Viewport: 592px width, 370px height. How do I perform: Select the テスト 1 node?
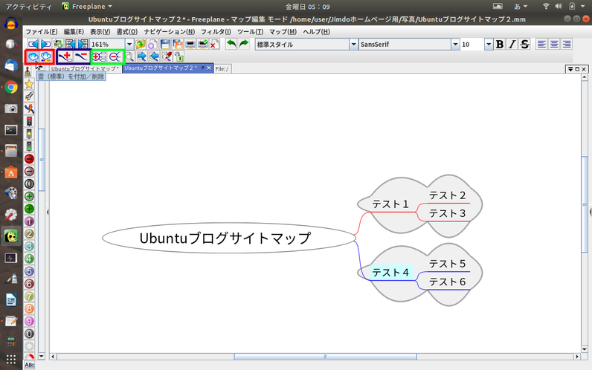click(390, 204)
